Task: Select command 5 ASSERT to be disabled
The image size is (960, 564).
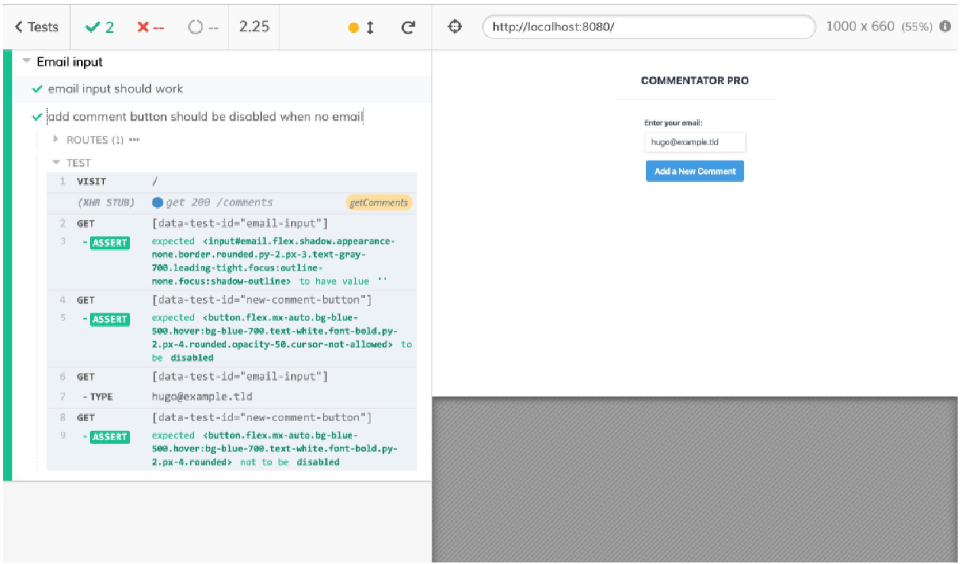Action: pos(231,338)
